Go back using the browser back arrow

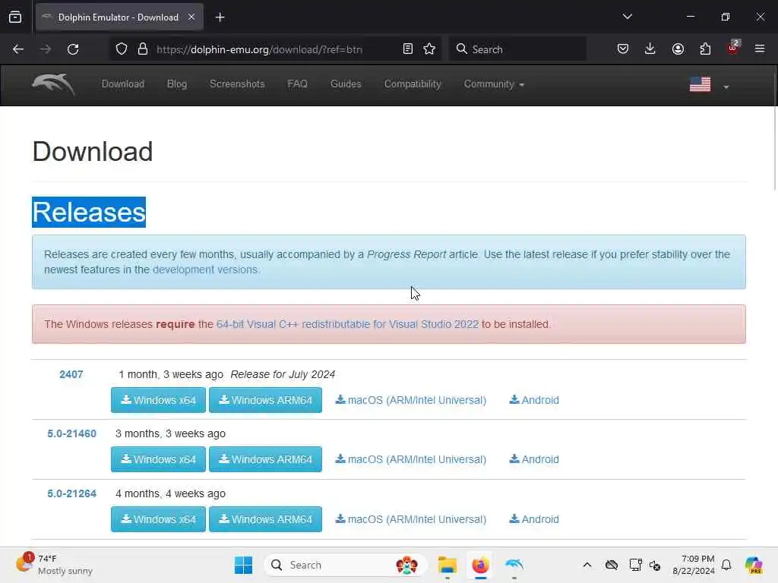(x=18, y=49)
